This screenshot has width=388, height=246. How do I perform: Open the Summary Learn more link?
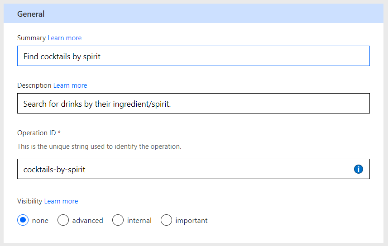[x=65, y=38]
